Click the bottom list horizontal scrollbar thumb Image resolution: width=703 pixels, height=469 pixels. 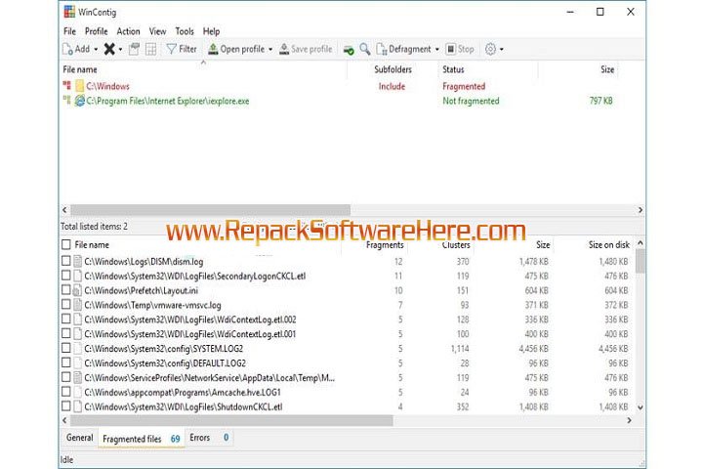click(231, 420)
